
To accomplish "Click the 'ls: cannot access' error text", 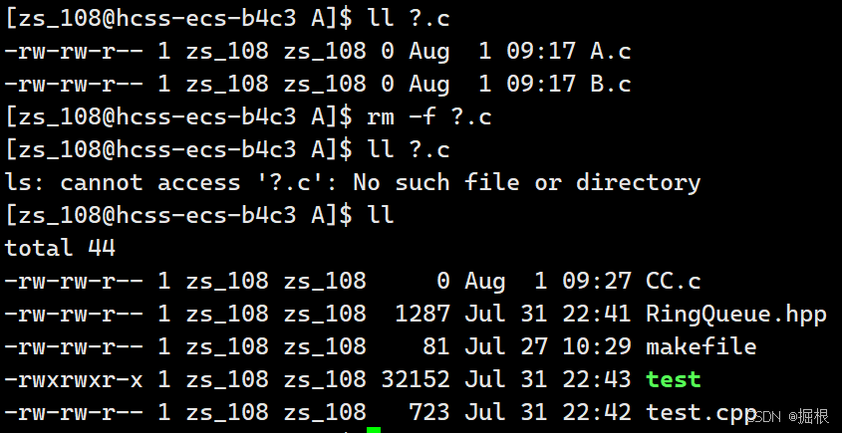I will [x=123, y=183].
